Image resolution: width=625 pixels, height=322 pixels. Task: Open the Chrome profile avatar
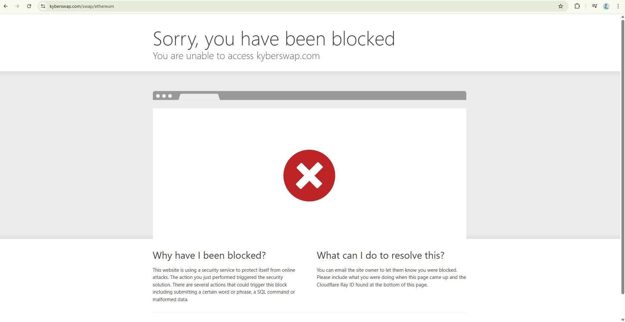tap(606, 6)
